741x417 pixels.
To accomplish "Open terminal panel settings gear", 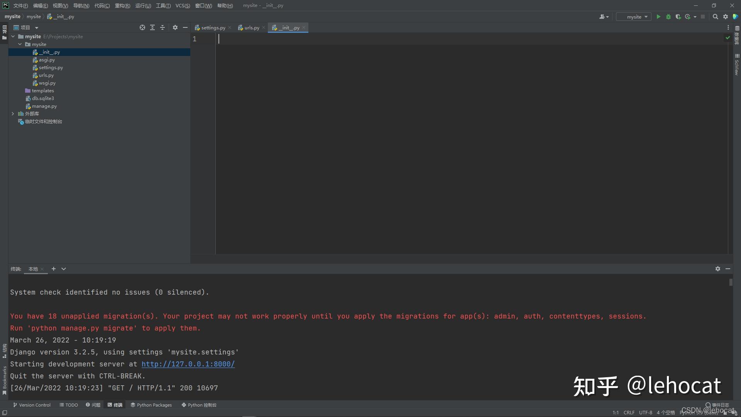I will click(x=717, y=269).
